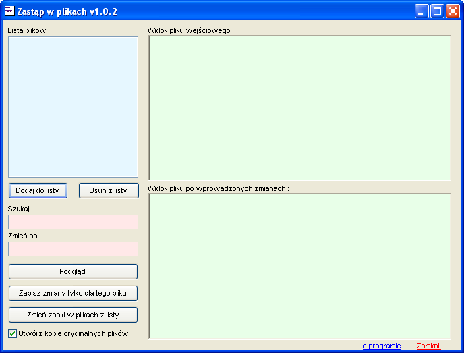Click the red 'Zamknij' link

[428, 346]
